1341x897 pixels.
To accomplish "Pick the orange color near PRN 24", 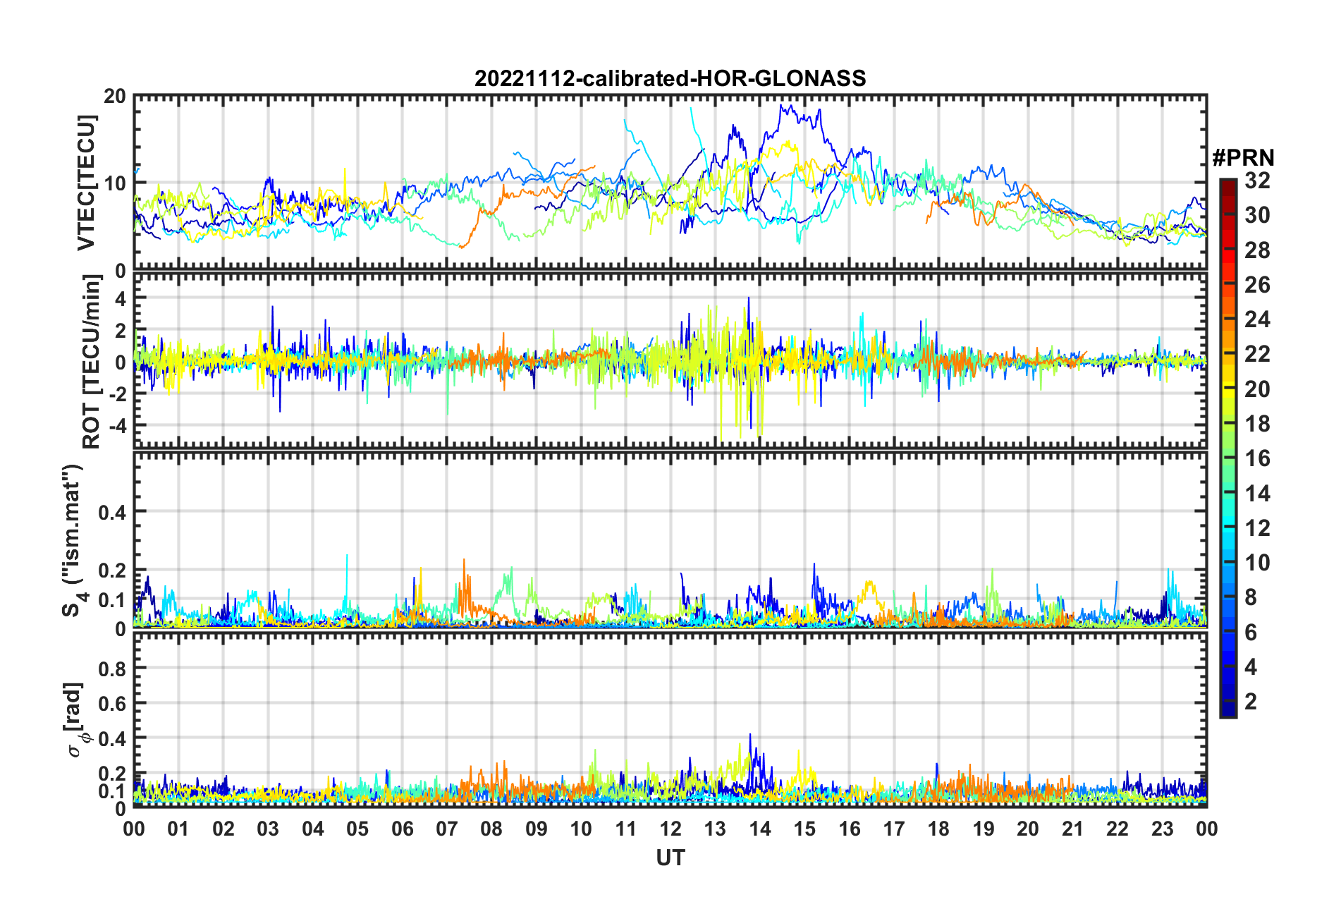I will (1227, 319).
